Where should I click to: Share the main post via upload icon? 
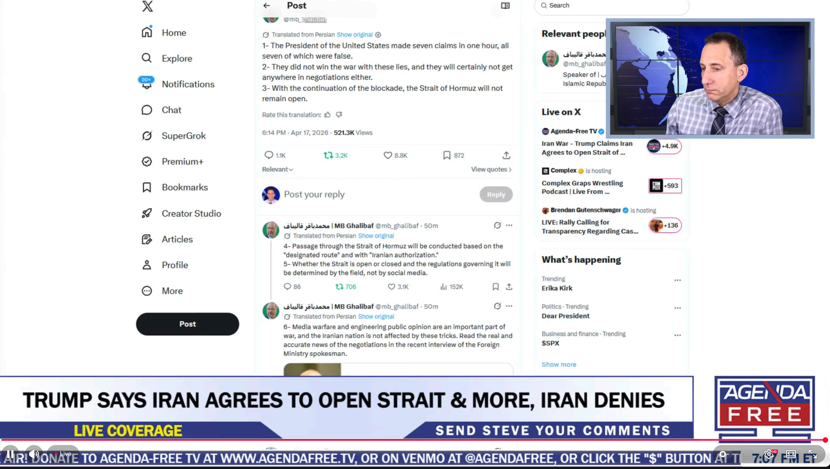pos(506,155)
